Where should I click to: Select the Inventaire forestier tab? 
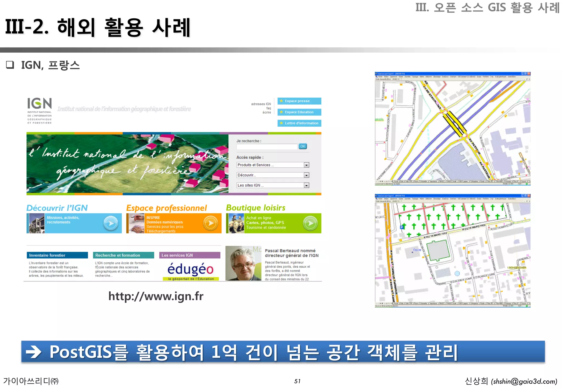(x=57, y=255)
